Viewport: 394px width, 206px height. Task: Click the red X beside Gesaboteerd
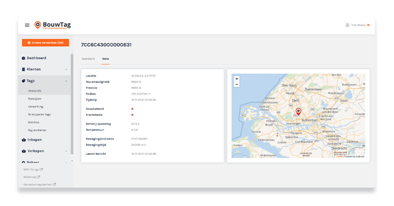[132, 109]
